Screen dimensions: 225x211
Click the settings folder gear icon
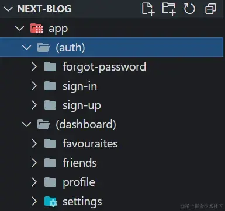(51, 201)
